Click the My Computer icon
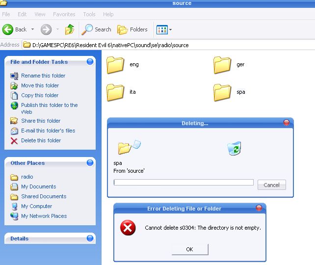The width and height of the screenshot is (315, 265). 14,206
